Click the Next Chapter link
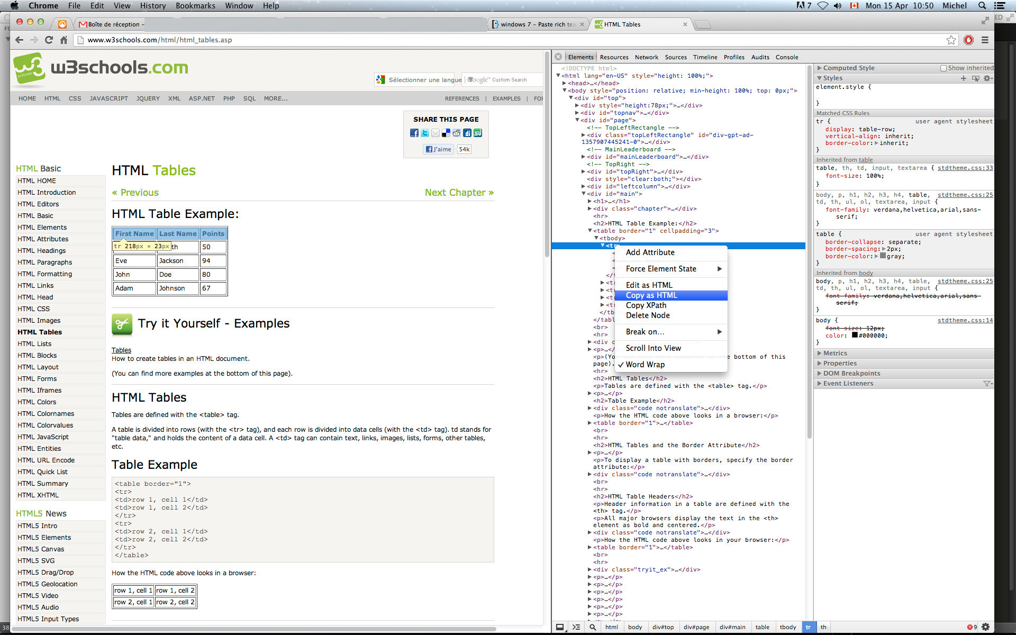 pyautogui.click(x=459, y=193)
